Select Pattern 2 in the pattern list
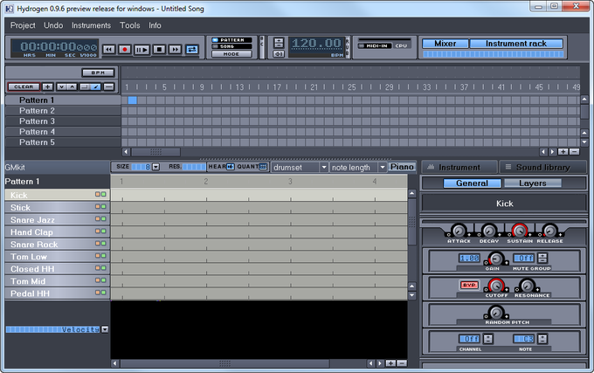The height and width of the screenshot is (373, 594). pyautogui.click(x=63, y=111)
